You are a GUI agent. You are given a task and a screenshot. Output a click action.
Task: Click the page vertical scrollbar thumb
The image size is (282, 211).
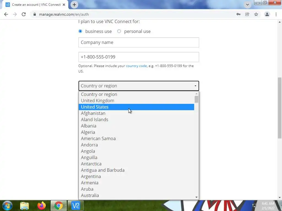(x=280, y=108)
